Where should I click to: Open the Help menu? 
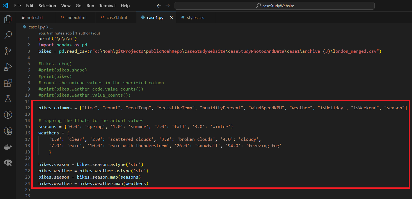point(125,6)
